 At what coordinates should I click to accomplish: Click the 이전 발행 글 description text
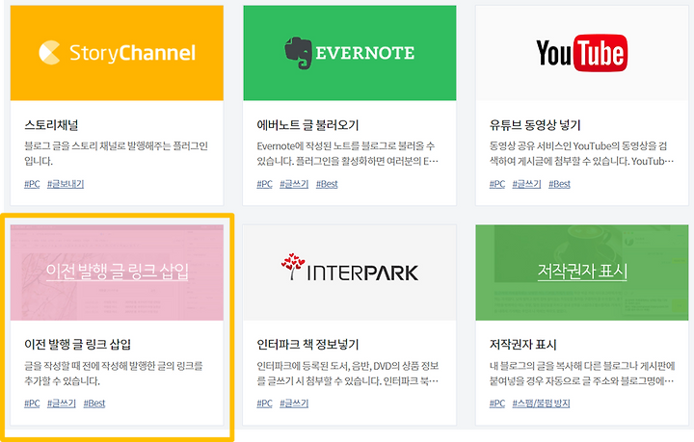(x=114, y=373)
